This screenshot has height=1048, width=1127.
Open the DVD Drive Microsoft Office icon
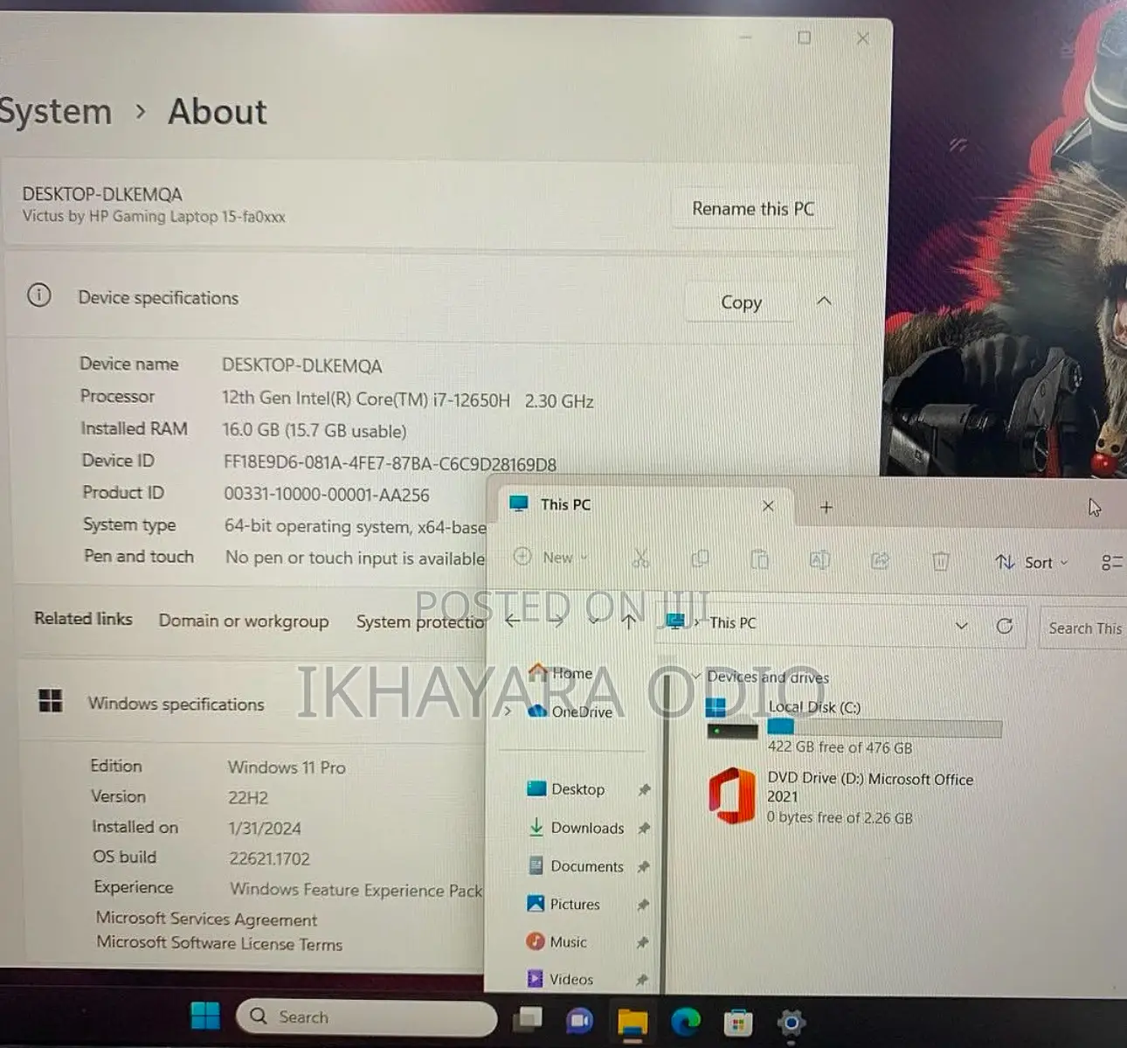tap(731, 796)
